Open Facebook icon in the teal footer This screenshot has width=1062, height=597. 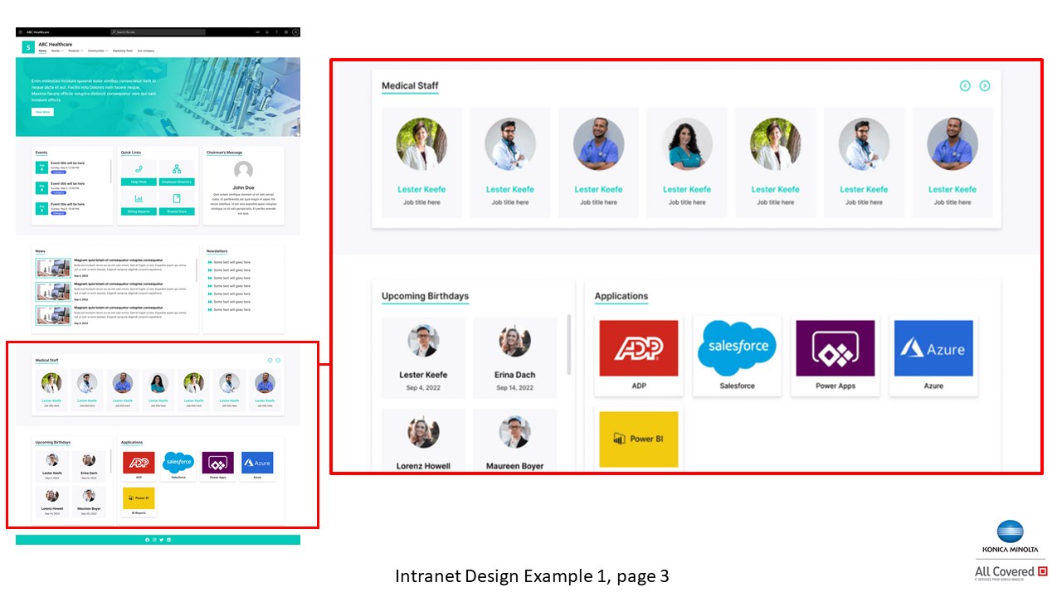tap(147, 540)
